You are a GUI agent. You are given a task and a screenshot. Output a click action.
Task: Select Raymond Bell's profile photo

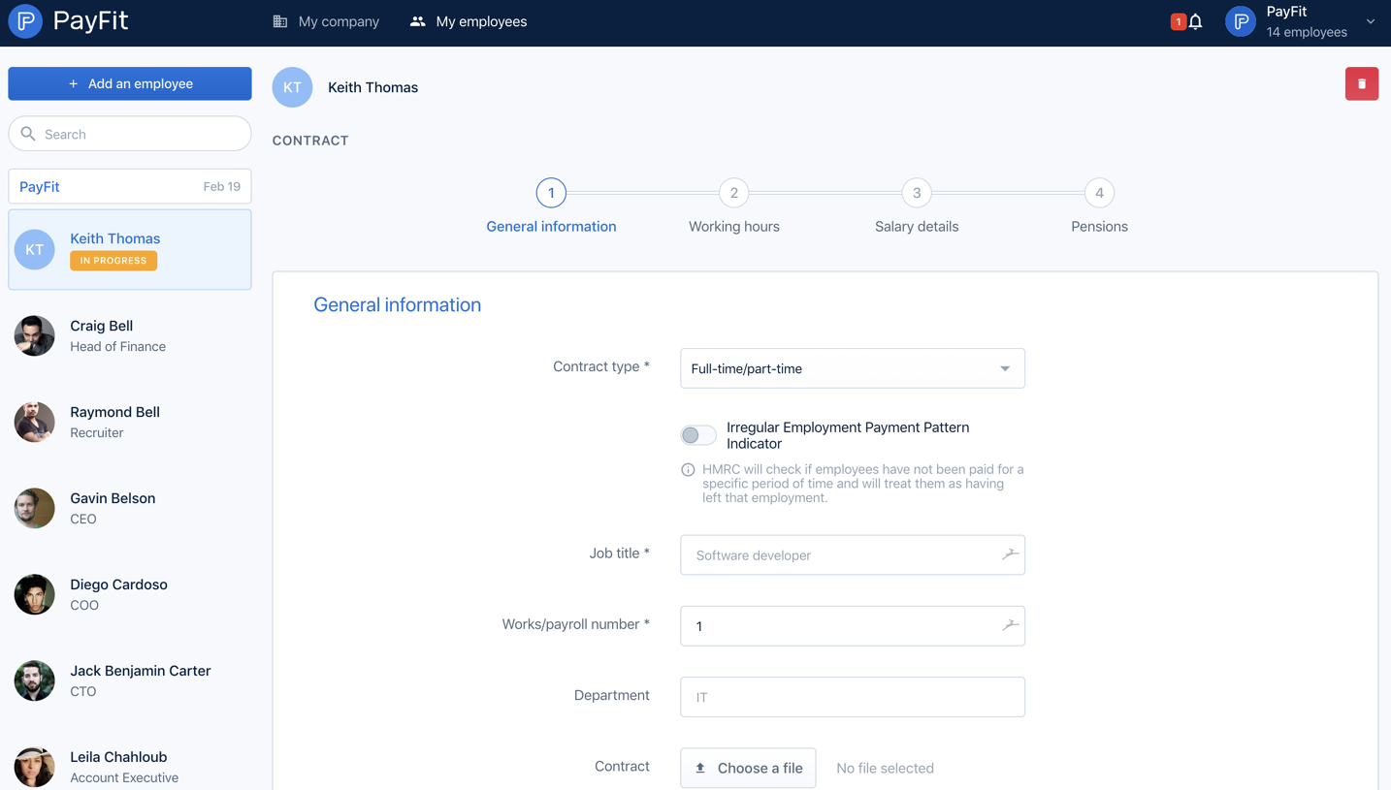pyautogui.click(x=34, y=422)
